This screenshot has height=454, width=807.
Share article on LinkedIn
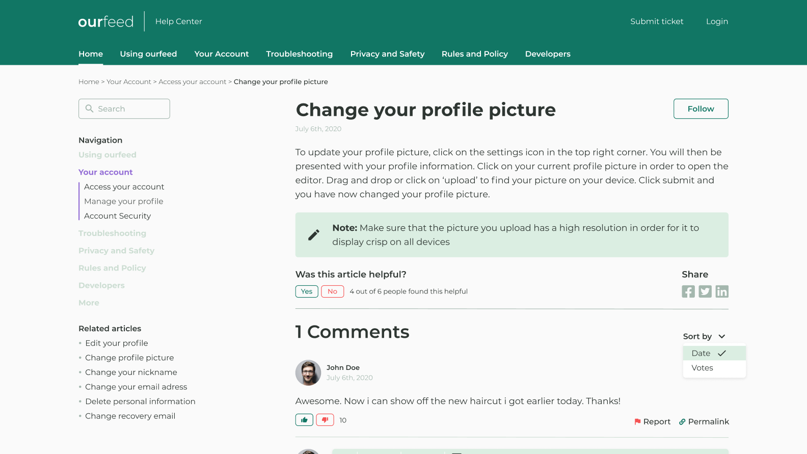pos(722,291)
